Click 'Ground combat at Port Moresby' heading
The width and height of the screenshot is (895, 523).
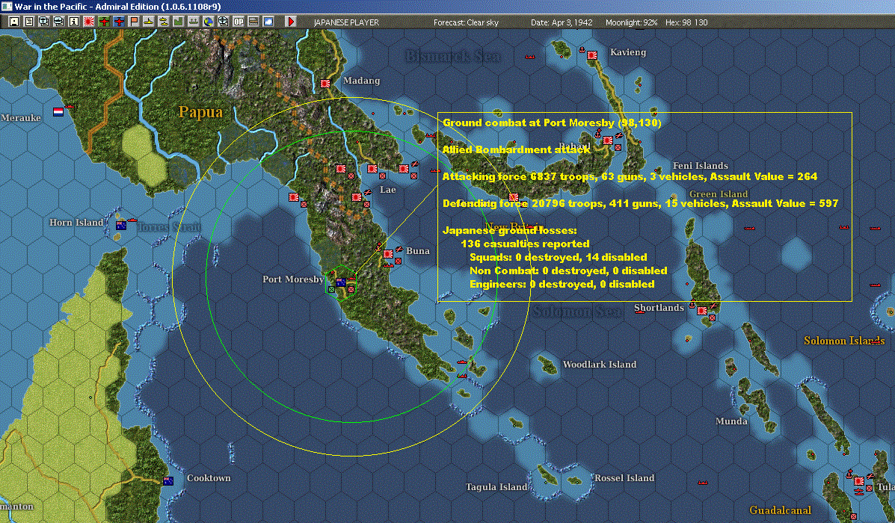(552, 123)
